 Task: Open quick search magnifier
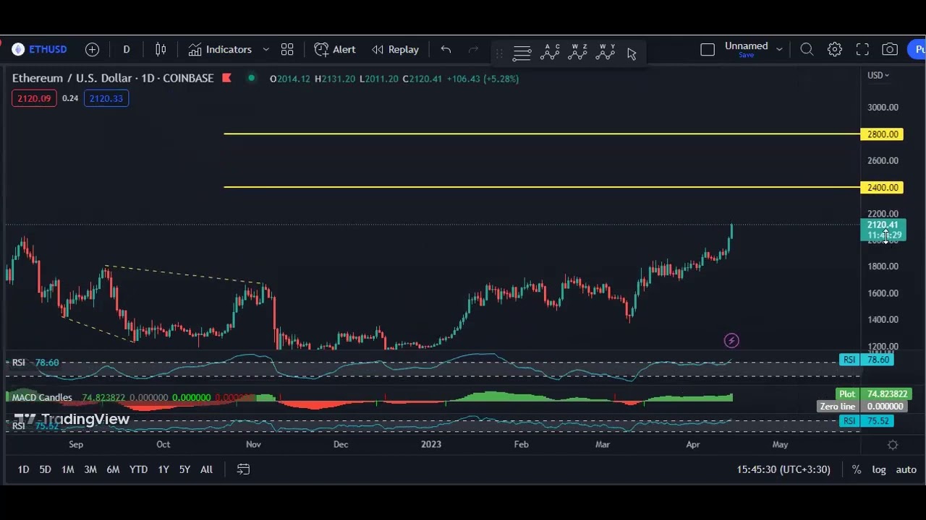(807, 49)
